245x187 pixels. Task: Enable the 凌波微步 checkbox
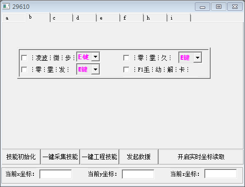click(x=24, y=58)
